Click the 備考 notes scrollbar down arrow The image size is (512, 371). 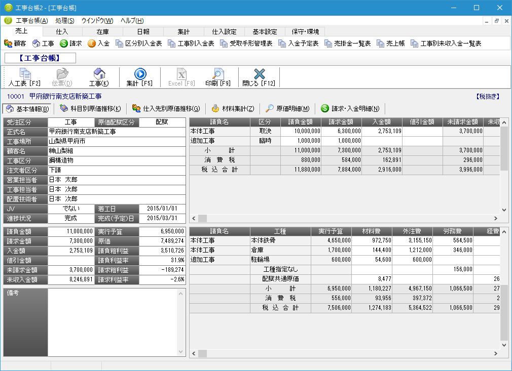181,352
